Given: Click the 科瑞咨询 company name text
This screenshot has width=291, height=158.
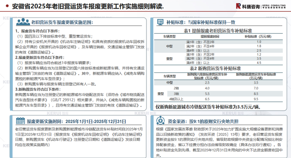Looking at the screenshot, I should (251, 6).
